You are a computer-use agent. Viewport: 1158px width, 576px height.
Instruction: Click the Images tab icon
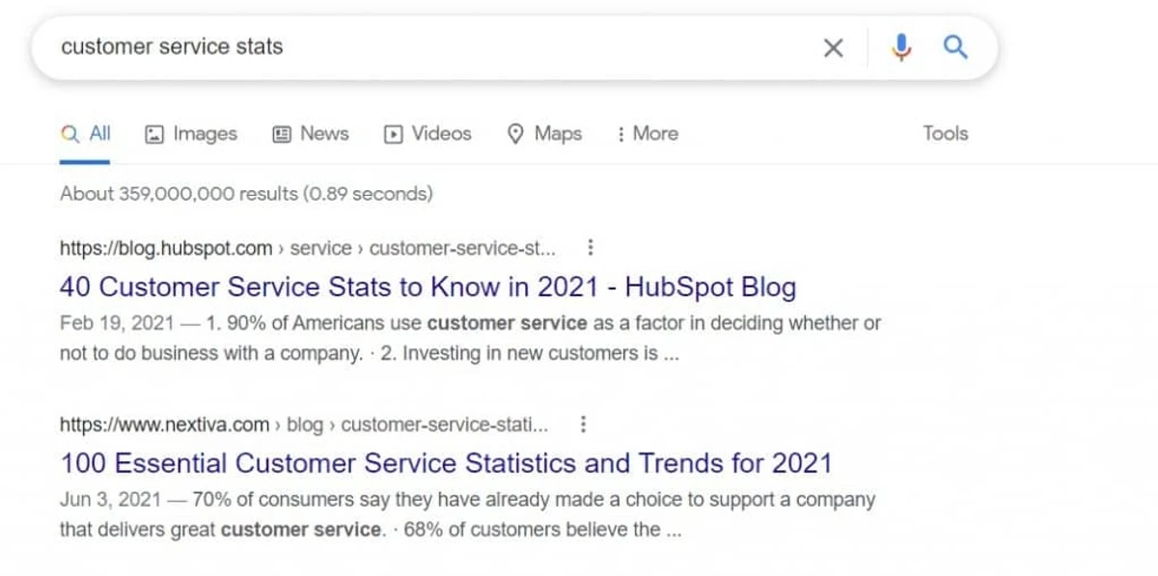coord(154,135)
